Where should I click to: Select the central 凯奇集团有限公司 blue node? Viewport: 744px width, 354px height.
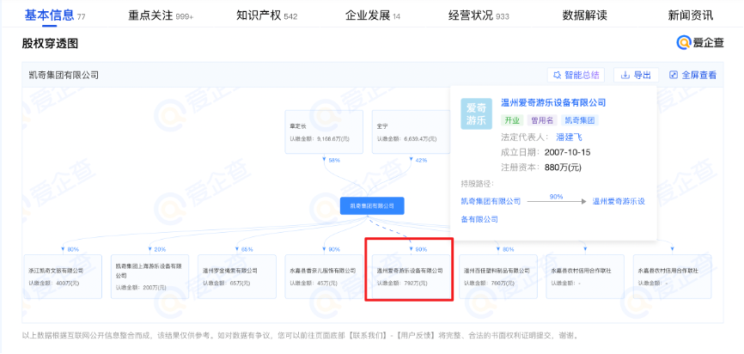[372, 206]
